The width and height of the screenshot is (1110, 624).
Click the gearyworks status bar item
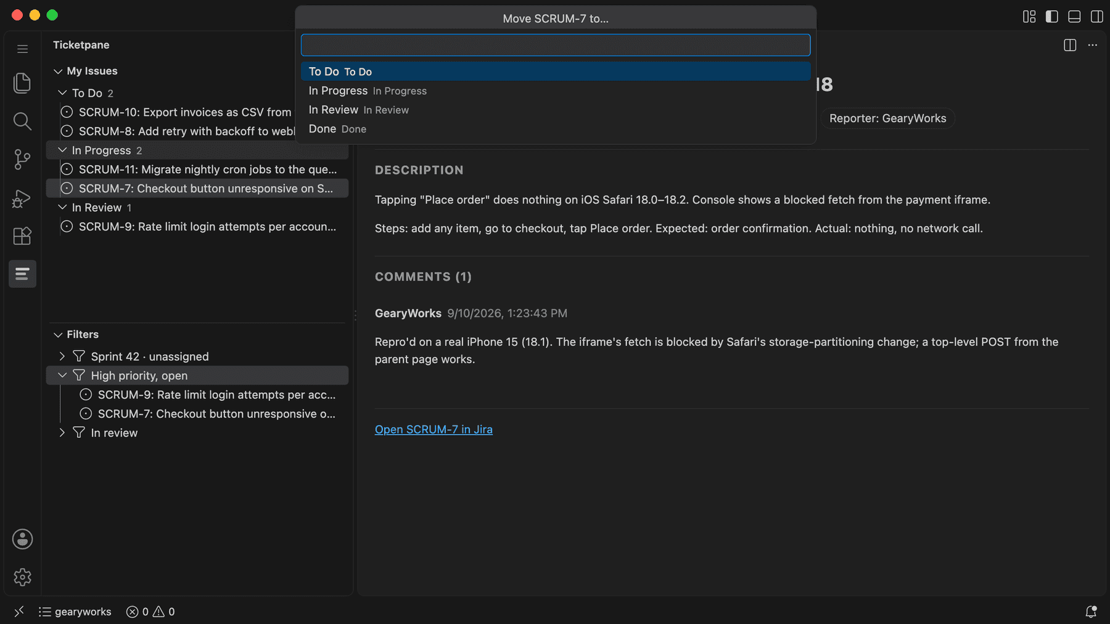[75, 611]
